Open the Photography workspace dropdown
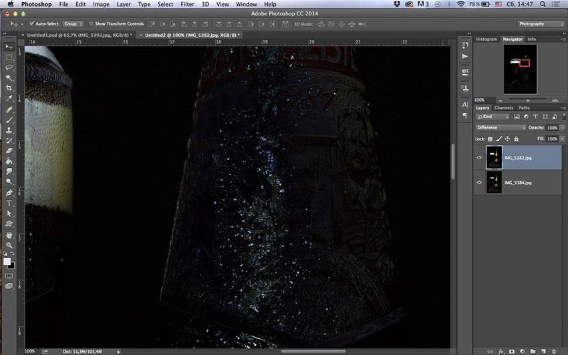The image size is (568, 355). tap(541, 24)
